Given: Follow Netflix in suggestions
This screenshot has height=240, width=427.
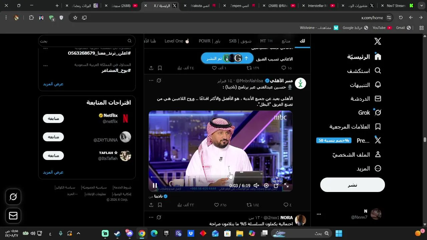Looking at the screenshot, I should pyautogui.click(x=53, y=118).
